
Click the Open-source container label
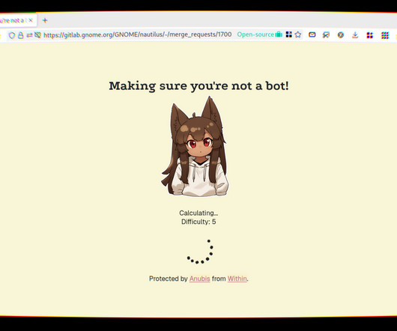pyautogui.click(x=259, y=34)
